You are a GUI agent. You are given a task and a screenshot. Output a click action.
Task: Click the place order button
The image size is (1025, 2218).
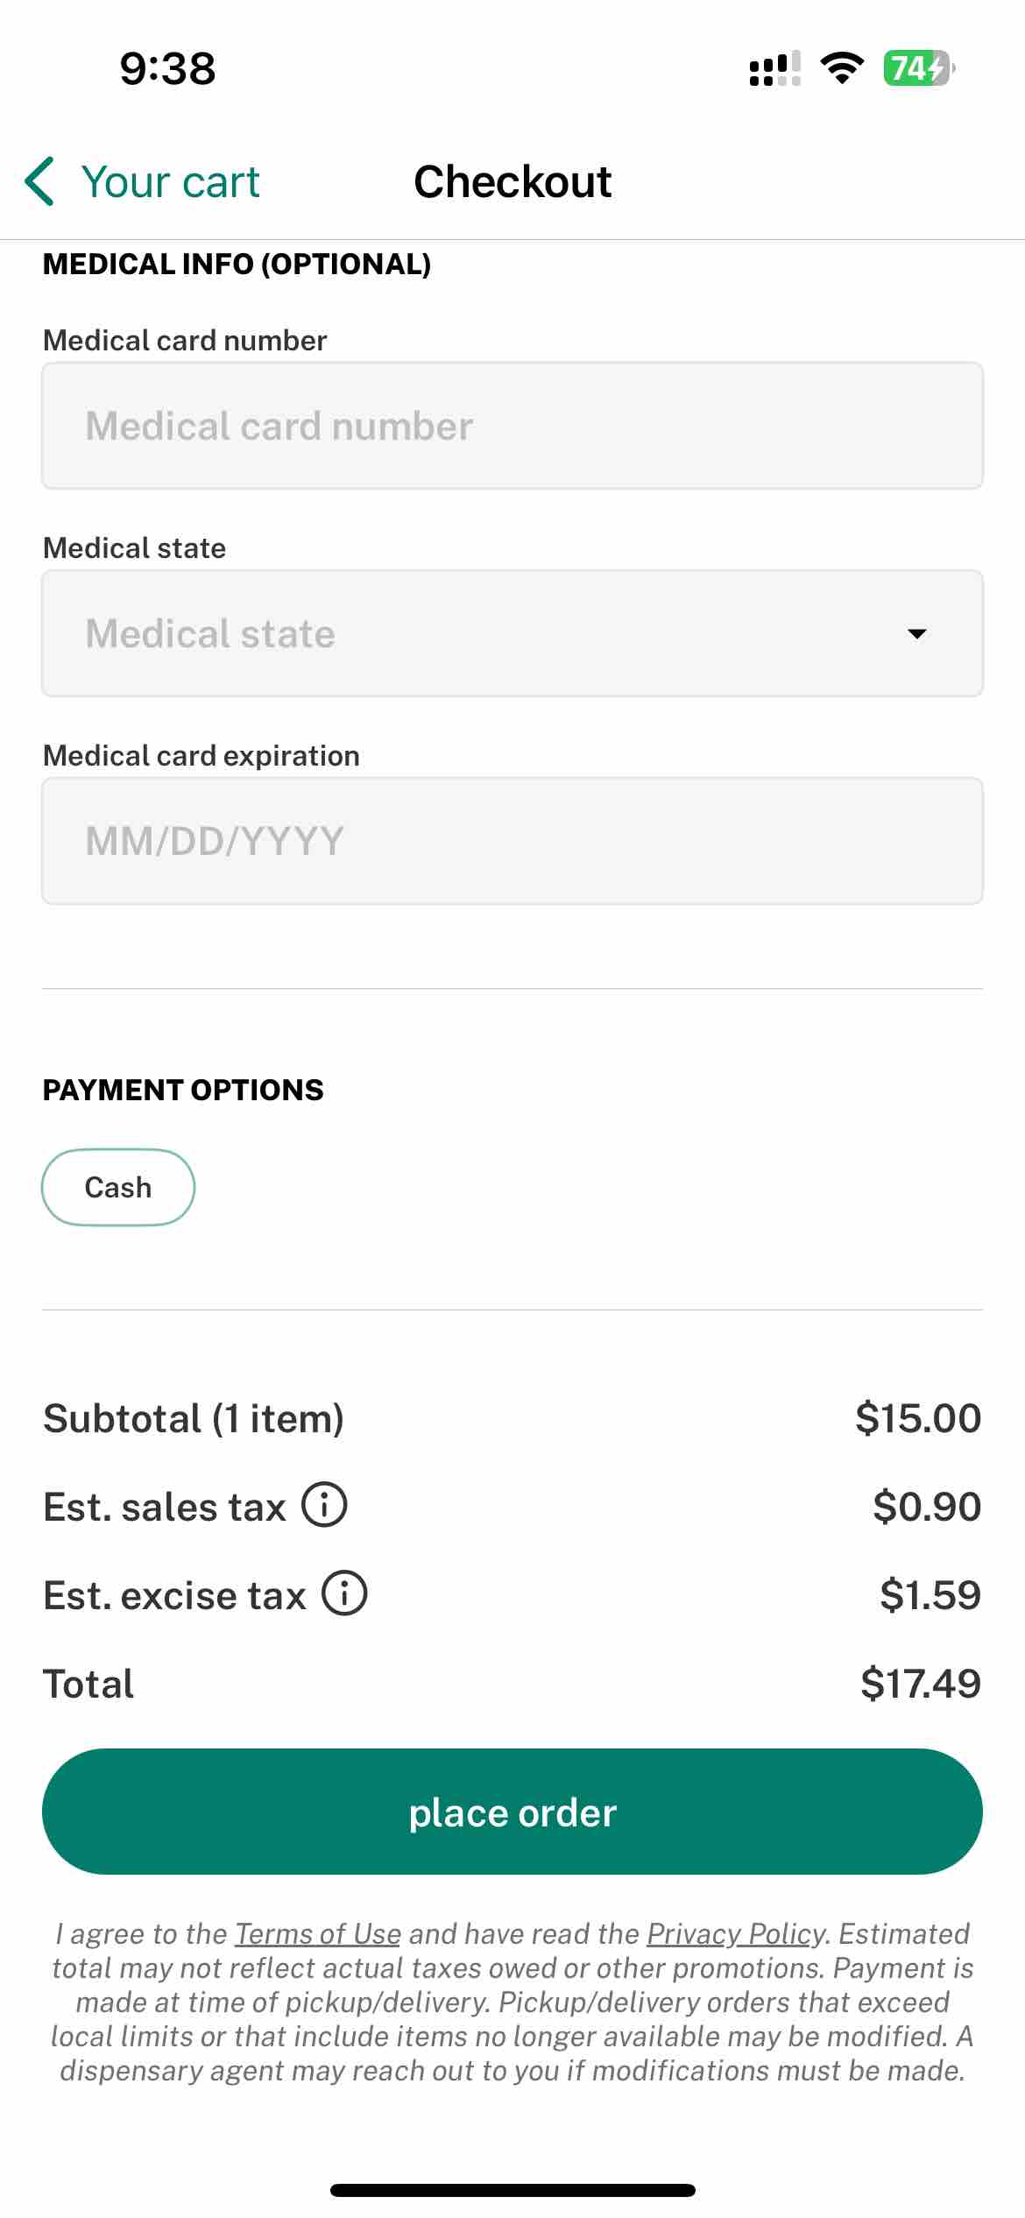512,1812
